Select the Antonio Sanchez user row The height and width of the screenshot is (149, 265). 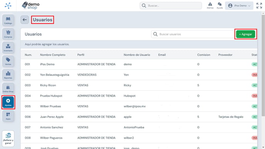tap(139, 127)
